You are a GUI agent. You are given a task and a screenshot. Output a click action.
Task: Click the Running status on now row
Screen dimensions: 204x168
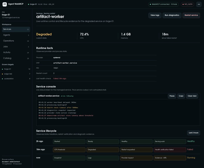point(191,158)
